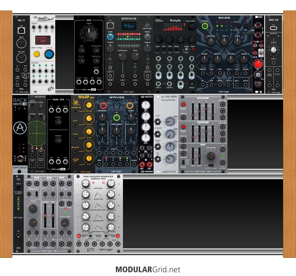The image size is (296, 276).
Task: Click the blue encoder knob on Pamela's PRO Workout
Action: (49, 54)
